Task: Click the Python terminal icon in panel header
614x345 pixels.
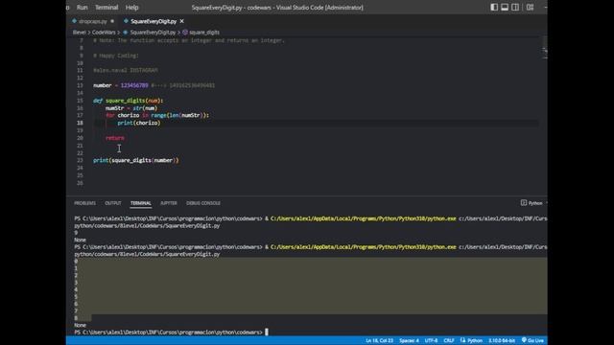Action: pyautogui.click(x=524, y=202)
